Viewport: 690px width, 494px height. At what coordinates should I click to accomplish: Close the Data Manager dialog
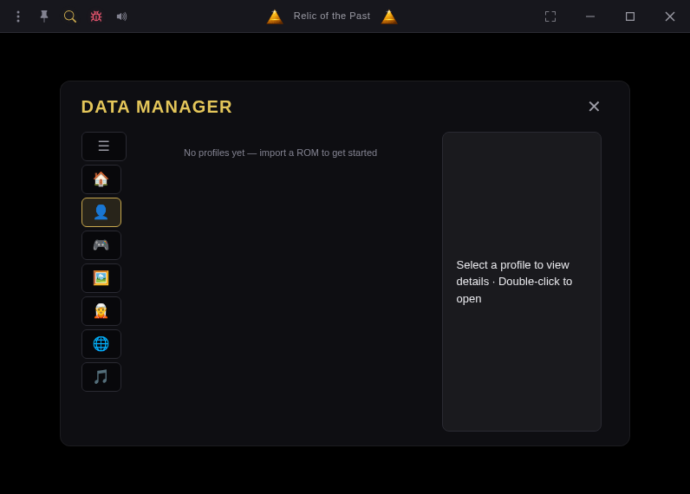click(x=594, y=107)
